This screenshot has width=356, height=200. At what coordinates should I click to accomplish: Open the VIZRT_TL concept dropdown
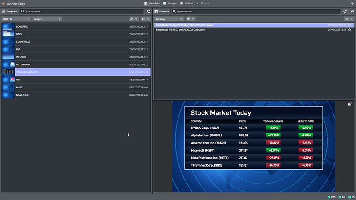coord(16,19)
